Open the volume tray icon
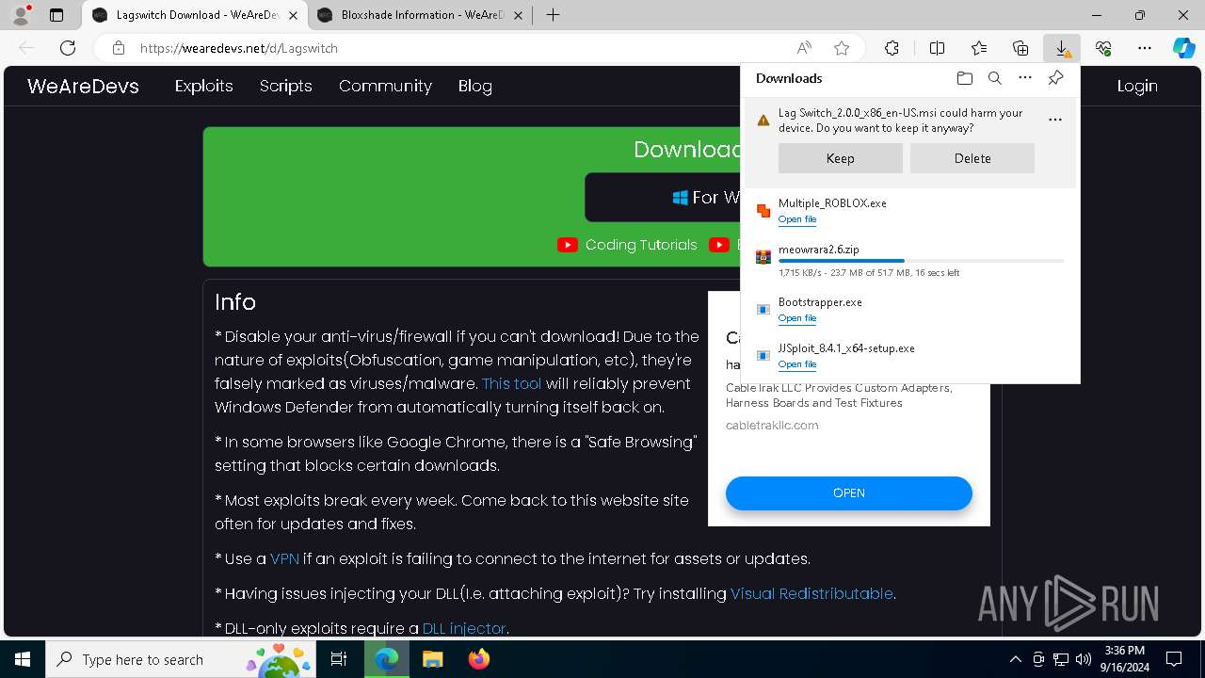 [x=1083, y=659]
